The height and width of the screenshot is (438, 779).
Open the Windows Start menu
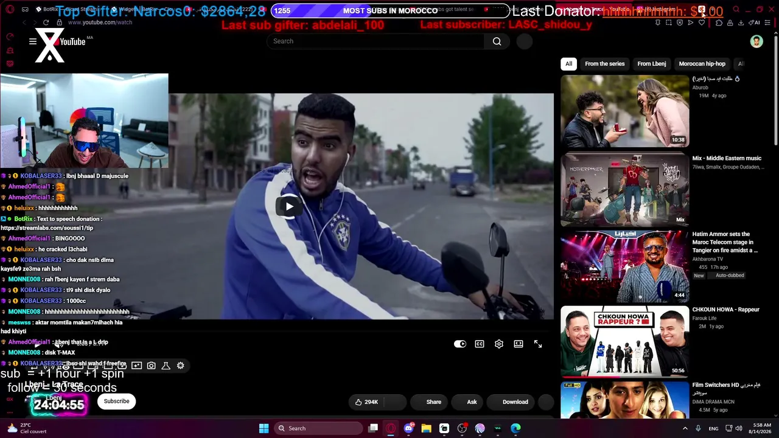(264, 428)
